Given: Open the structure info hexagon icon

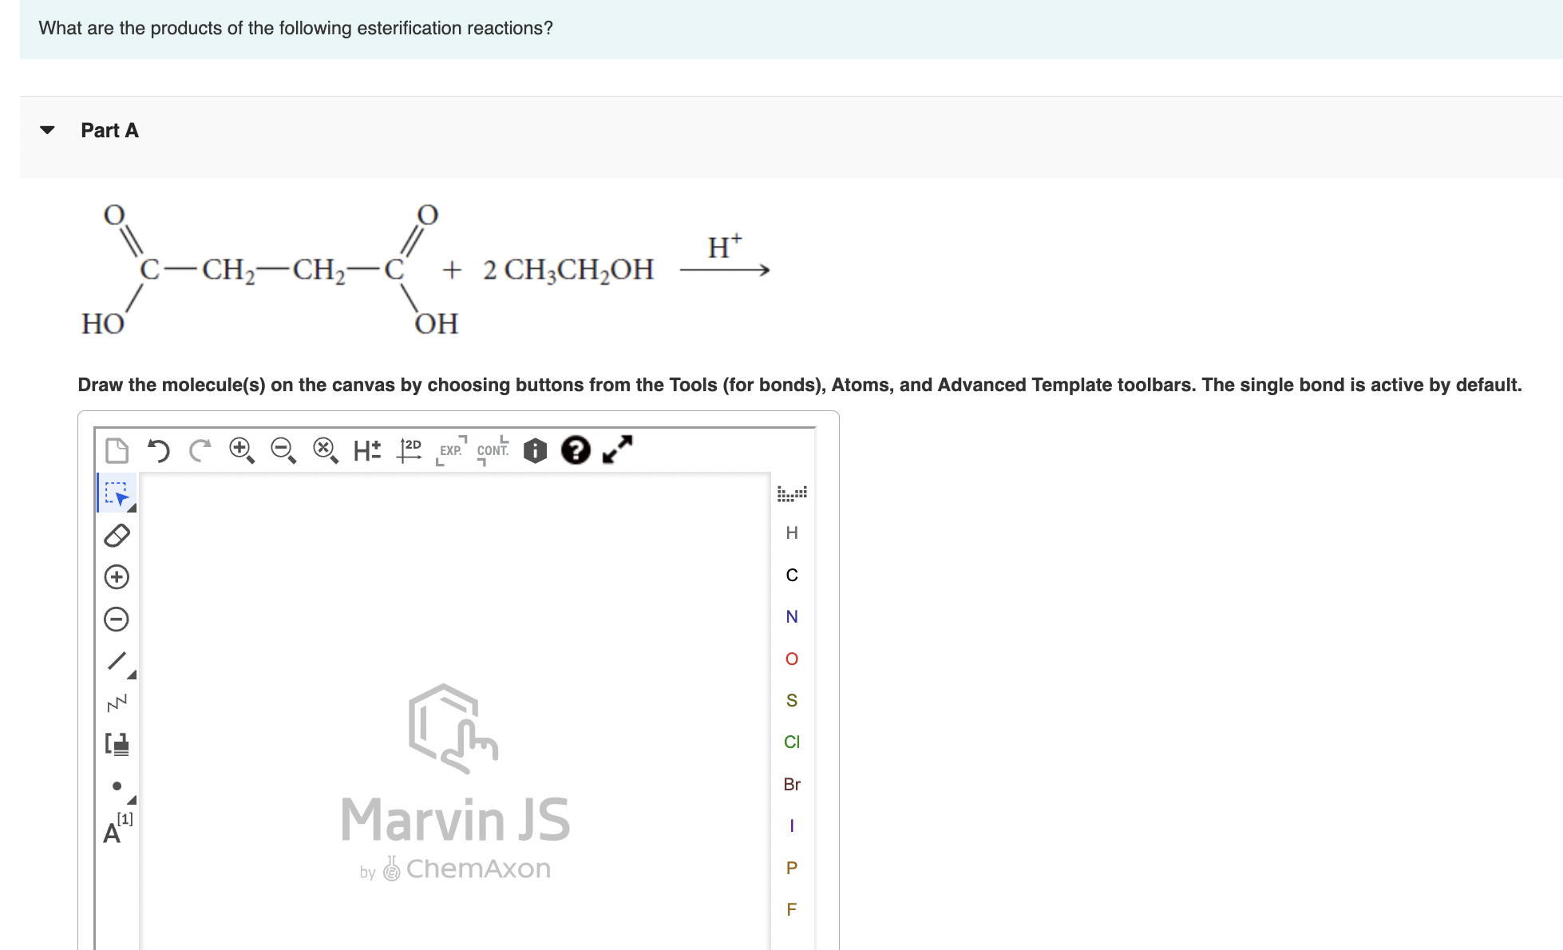Looking at the screenshot, I should (533, 450).
